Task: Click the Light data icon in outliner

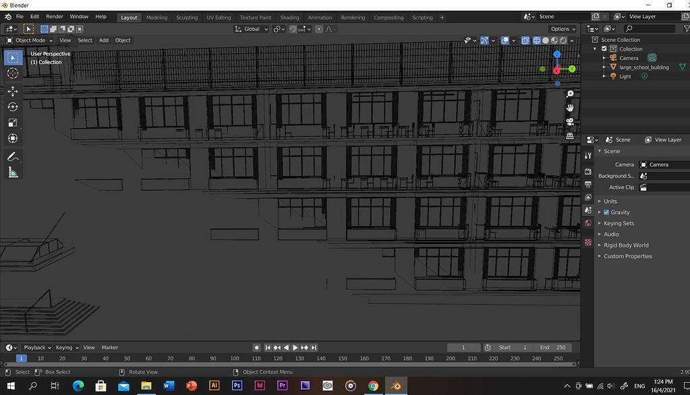Action: tap(644, 76)
